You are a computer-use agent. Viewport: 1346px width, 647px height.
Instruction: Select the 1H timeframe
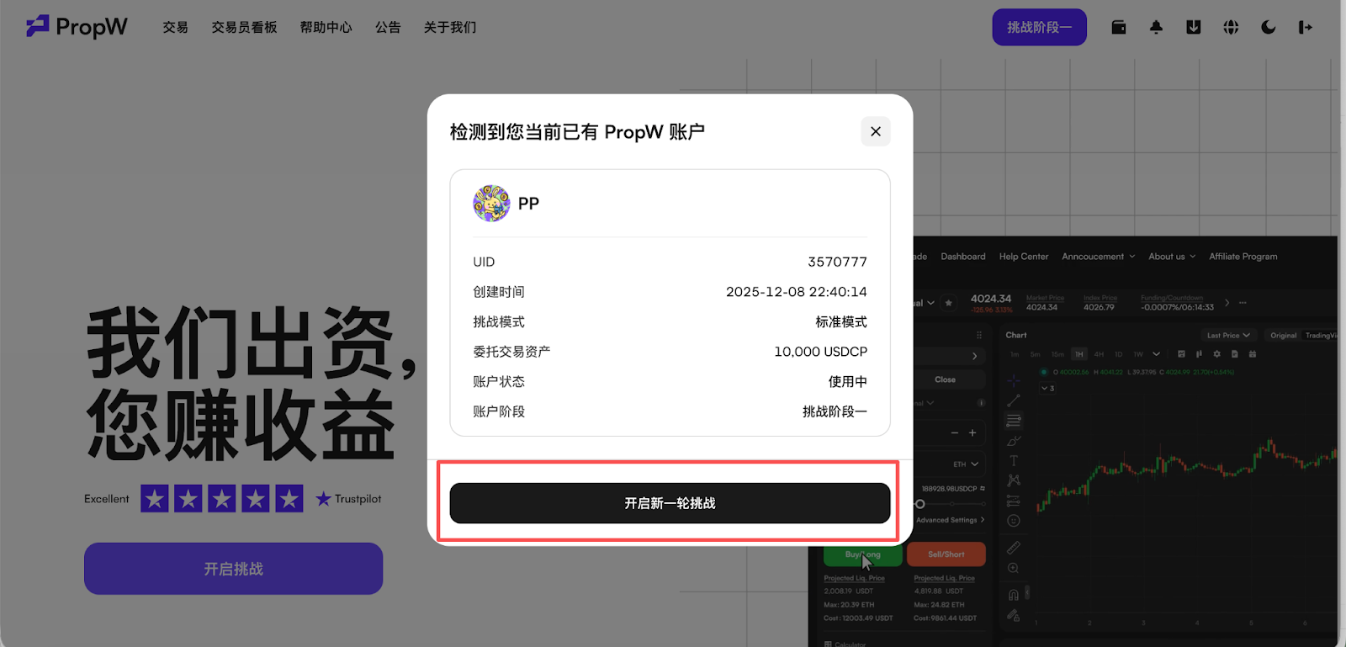coord(1078,354)
